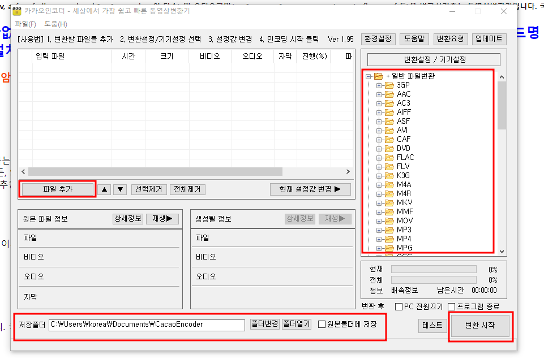Viewport: 544px width, 359px height.
Task: Enable 프로그램 종료 checkbox
Action: coord(451,306)
